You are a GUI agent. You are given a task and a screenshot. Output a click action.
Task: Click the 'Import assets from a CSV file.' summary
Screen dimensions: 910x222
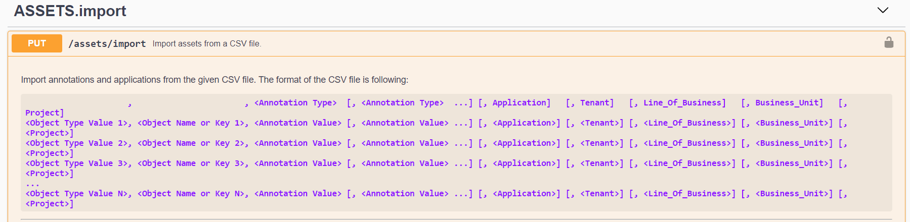click(x=207, y=44)
